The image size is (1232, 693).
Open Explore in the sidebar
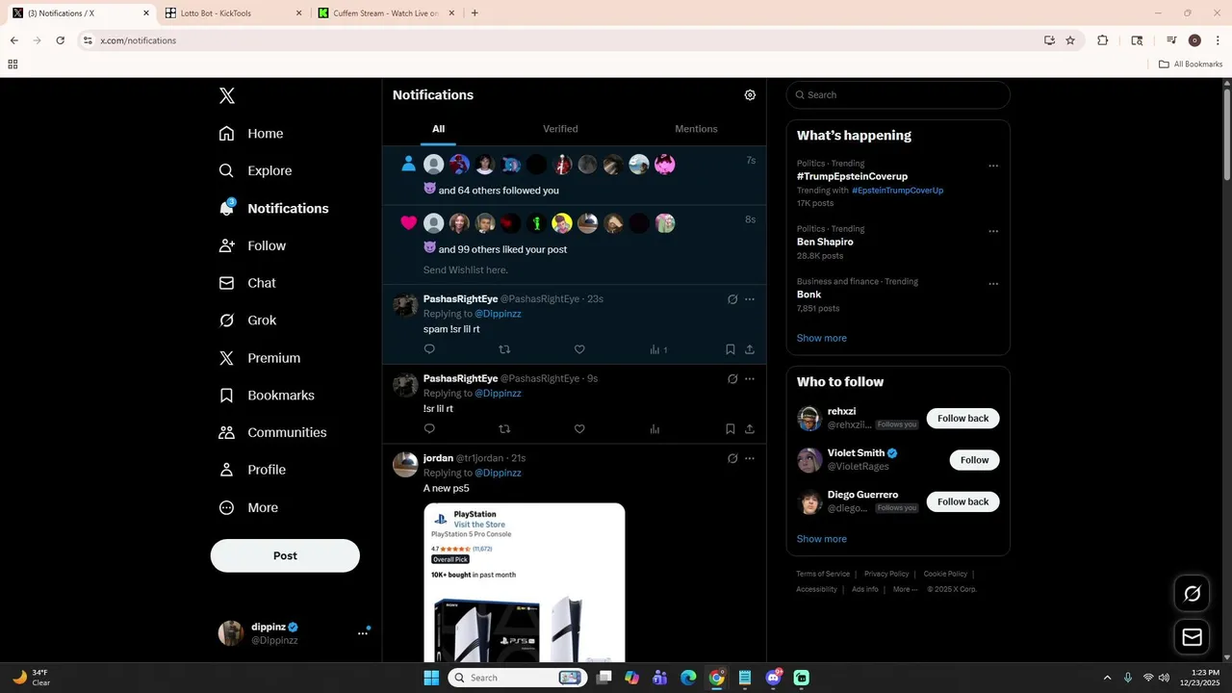255,171
